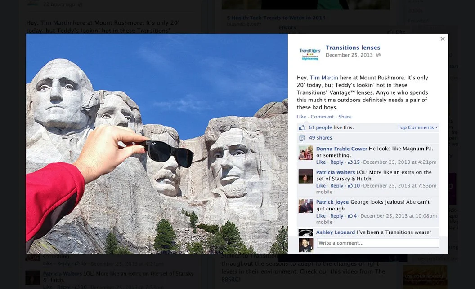Screen dimensions: 475x289
Task: Reply to Patrick Joyce's comment
Action: pyautogui.click(x=336, y=216)
